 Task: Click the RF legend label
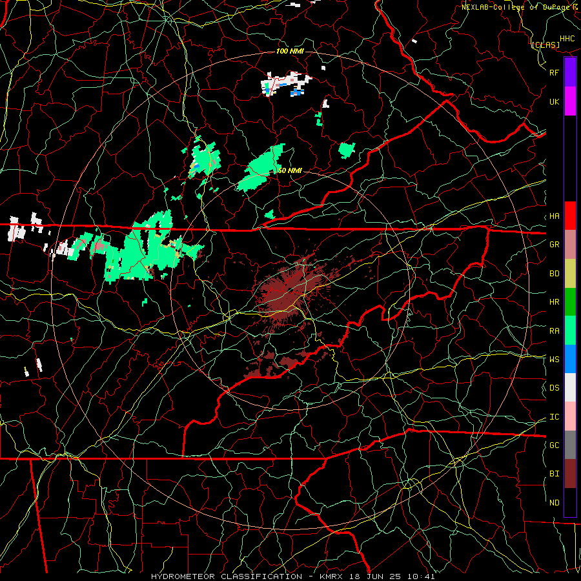[x=555, y=72]
